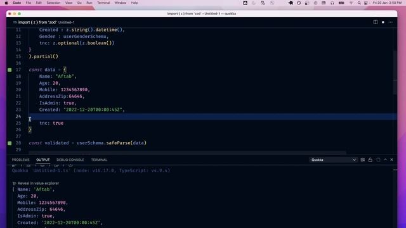This screenshot has width=406, height=228.
Task: Open the View menu
Action: [69, 3]
